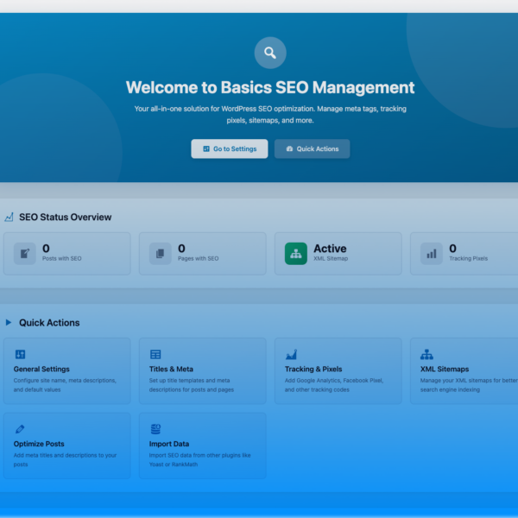Click the Posts with SEO edit icon
The width and height of the screenshot is (518, 518).
[25, 253]
